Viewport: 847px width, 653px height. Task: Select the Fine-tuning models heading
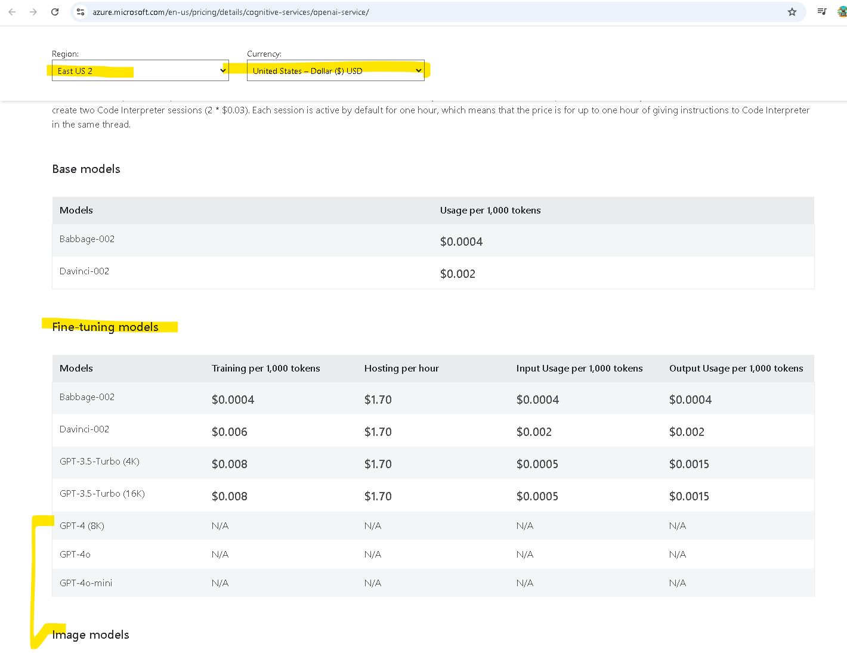click(105, 327)
